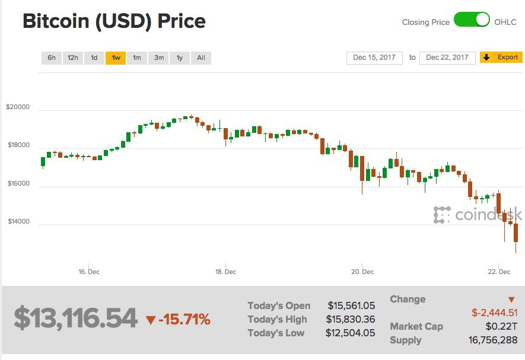Click the 20. Dec axis marker

pos(361,272)
